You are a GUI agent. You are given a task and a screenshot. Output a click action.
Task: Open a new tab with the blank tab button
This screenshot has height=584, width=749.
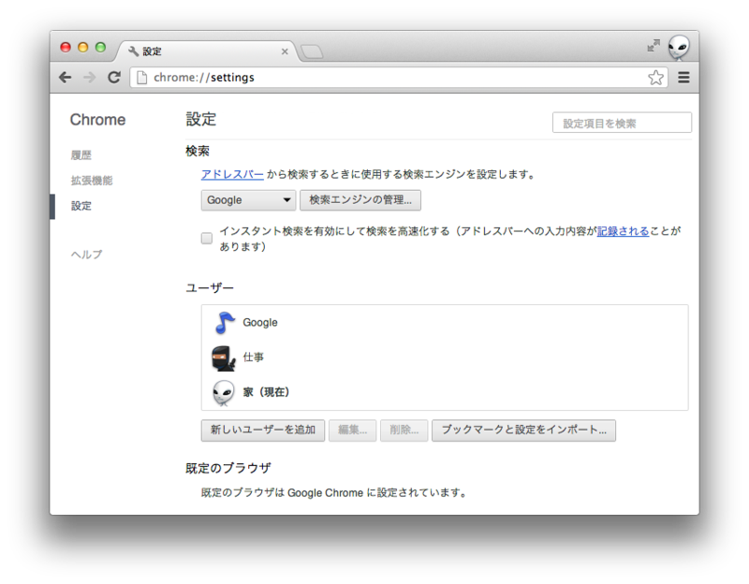click(312, 51)
